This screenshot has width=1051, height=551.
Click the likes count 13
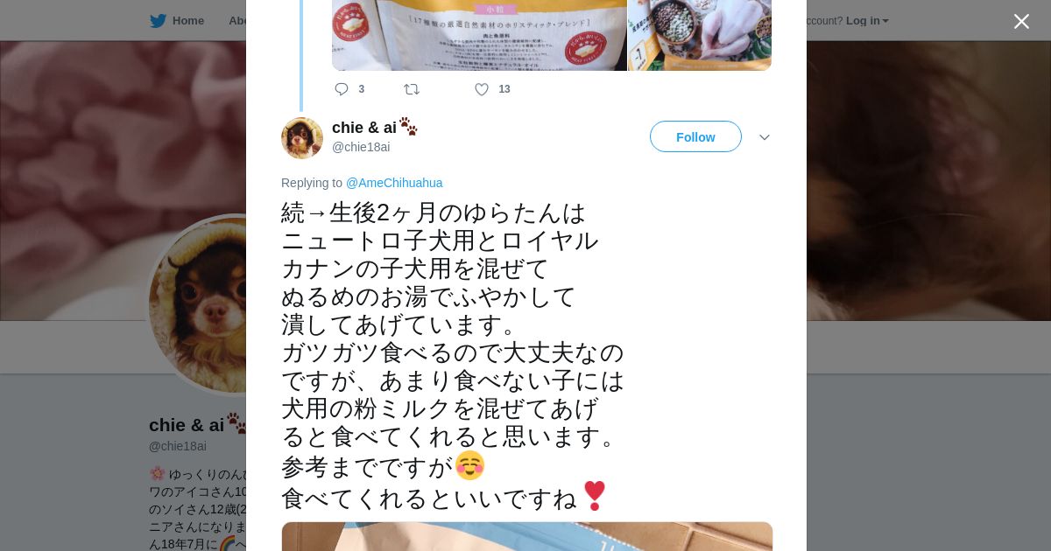tap(504, 89)
